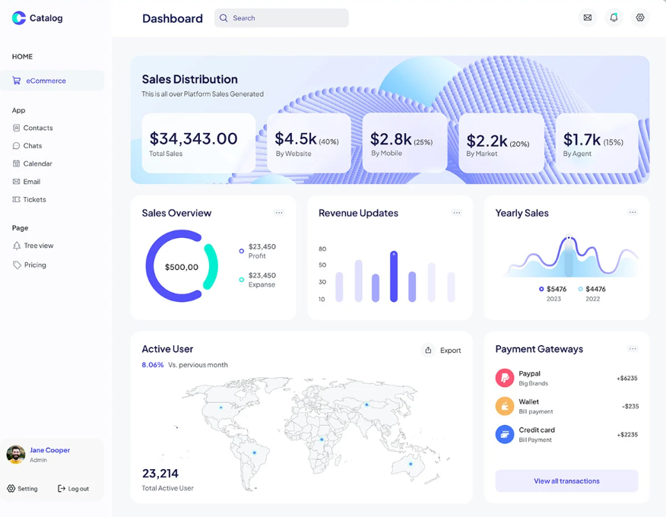
Task: Click the teal expense donut segment
Action: click(212, 266)
